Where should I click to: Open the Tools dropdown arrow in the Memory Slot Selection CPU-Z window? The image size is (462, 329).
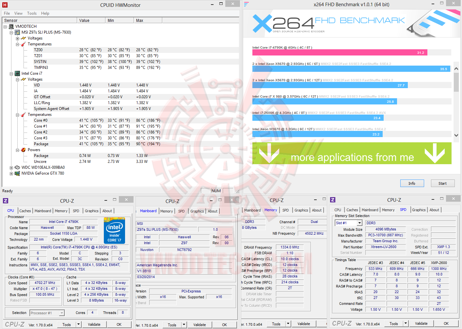[406, 323]
